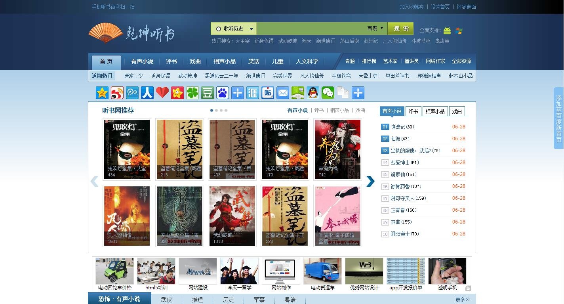This screenshot has width=564, height=304.
Task: Open the 收听历史 dropdown
Action: [234, 29]
